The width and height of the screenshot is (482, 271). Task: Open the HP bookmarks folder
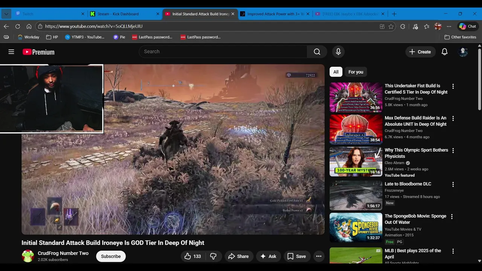(52, 37)
